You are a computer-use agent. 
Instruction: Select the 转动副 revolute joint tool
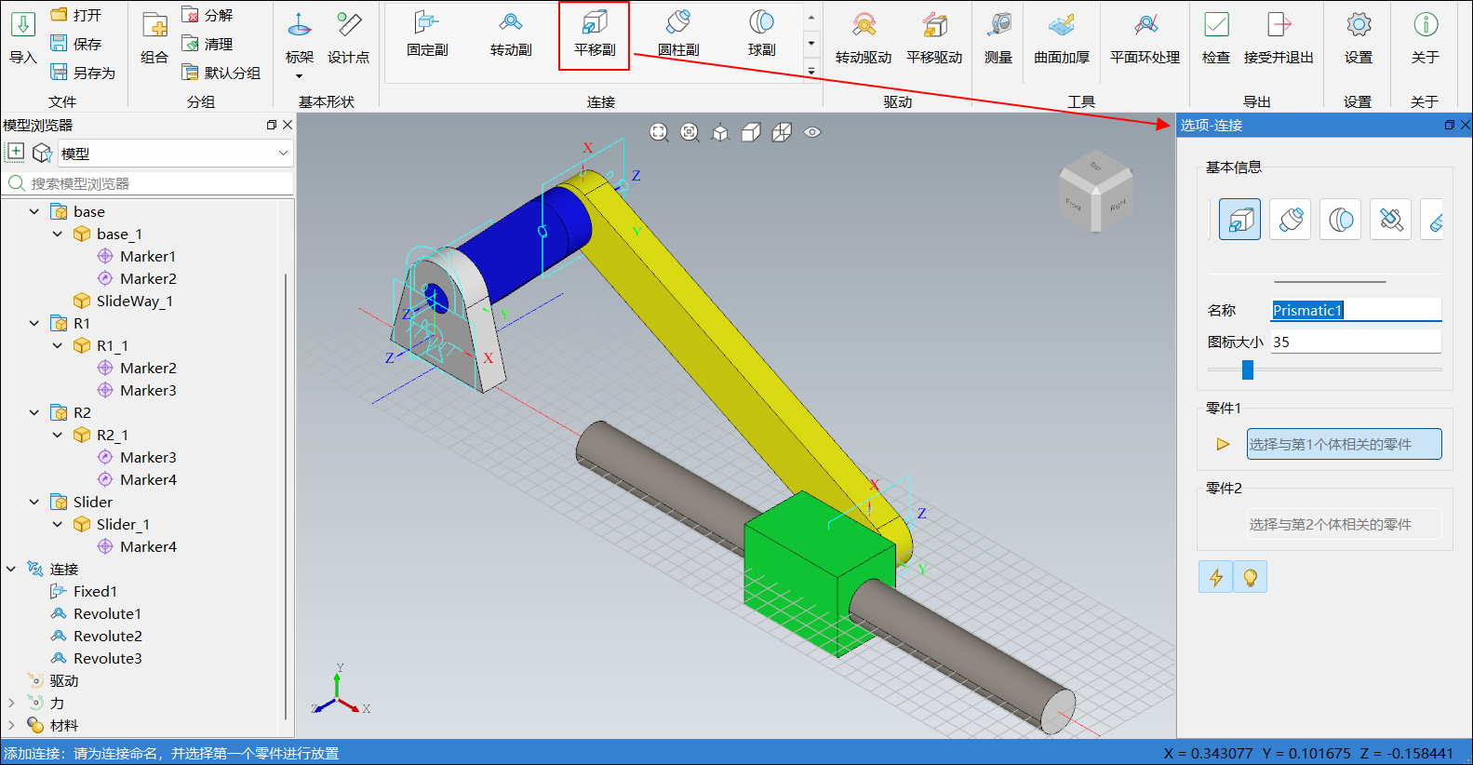coord(511,34)
